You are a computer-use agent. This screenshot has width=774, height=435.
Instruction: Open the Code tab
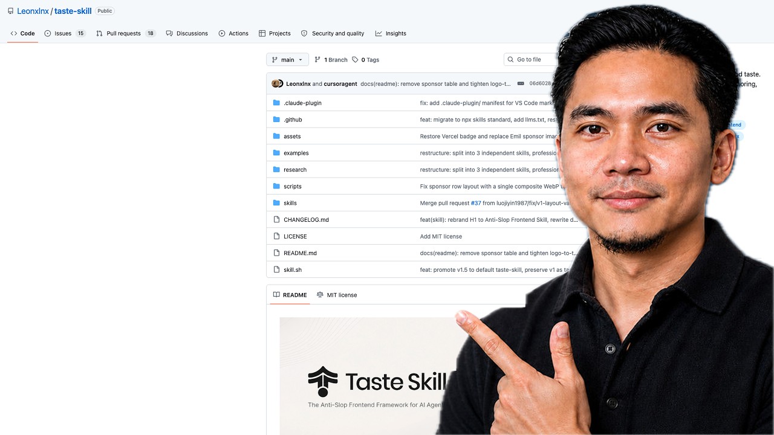[x=23, y=33]
